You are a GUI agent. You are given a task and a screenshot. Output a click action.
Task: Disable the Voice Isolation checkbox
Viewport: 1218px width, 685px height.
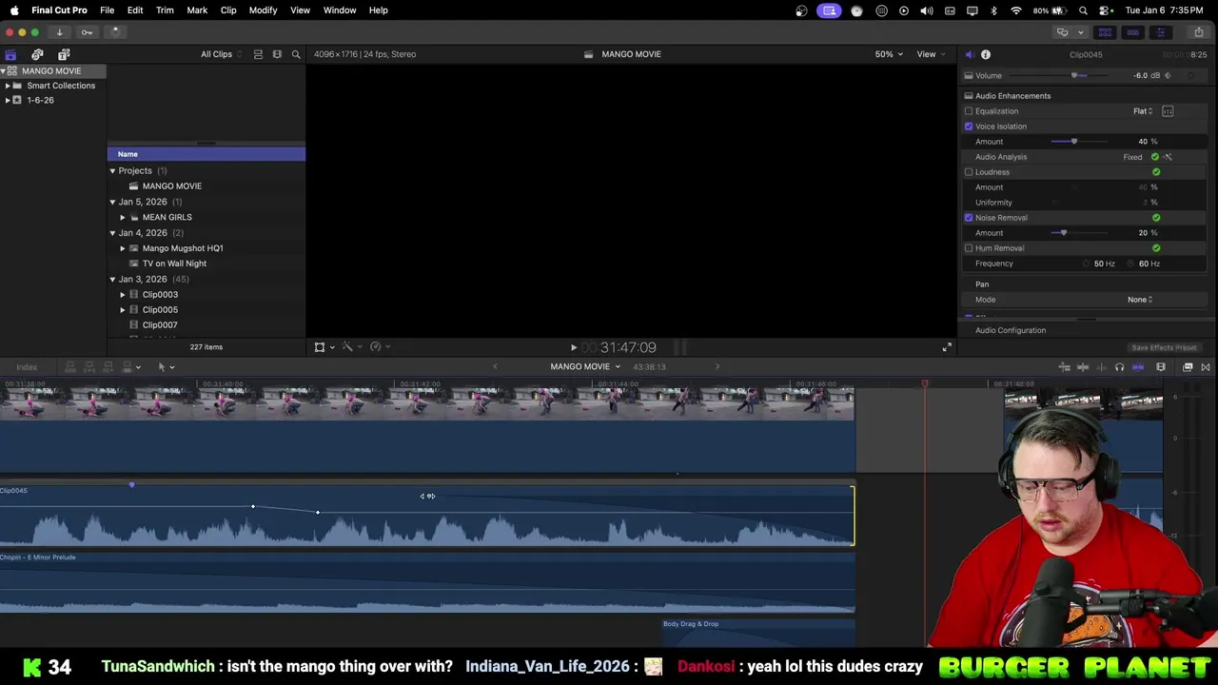[x=969, y=127]
